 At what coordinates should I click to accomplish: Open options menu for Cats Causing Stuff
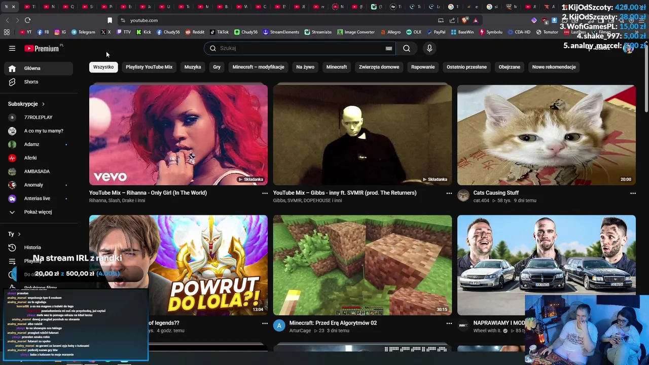(633, 193)
